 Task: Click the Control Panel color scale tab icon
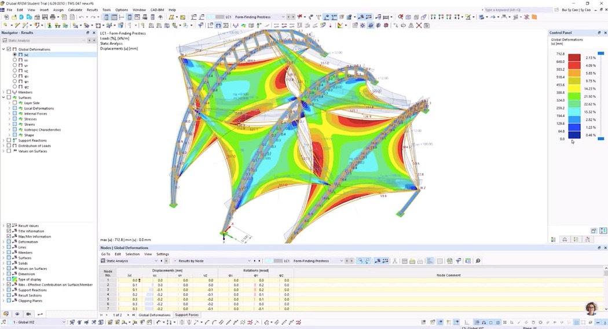point(554,239)
